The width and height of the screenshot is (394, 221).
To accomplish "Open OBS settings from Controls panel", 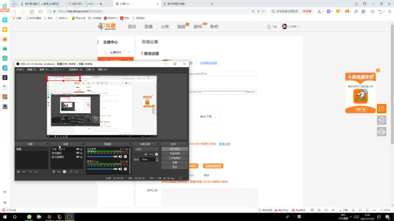I will pos(175,163).
